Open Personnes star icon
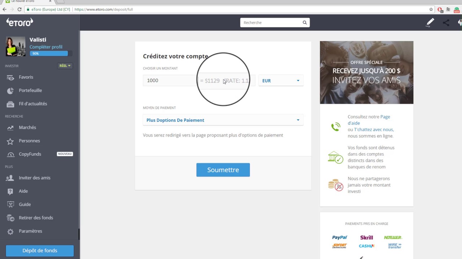The height and width of the screenshot is (259, 462). 10,141
